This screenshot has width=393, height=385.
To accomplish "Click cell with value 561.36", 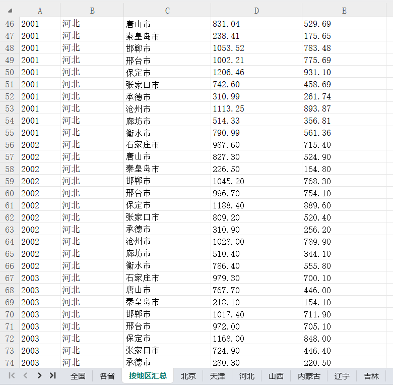I will (344, 133).
